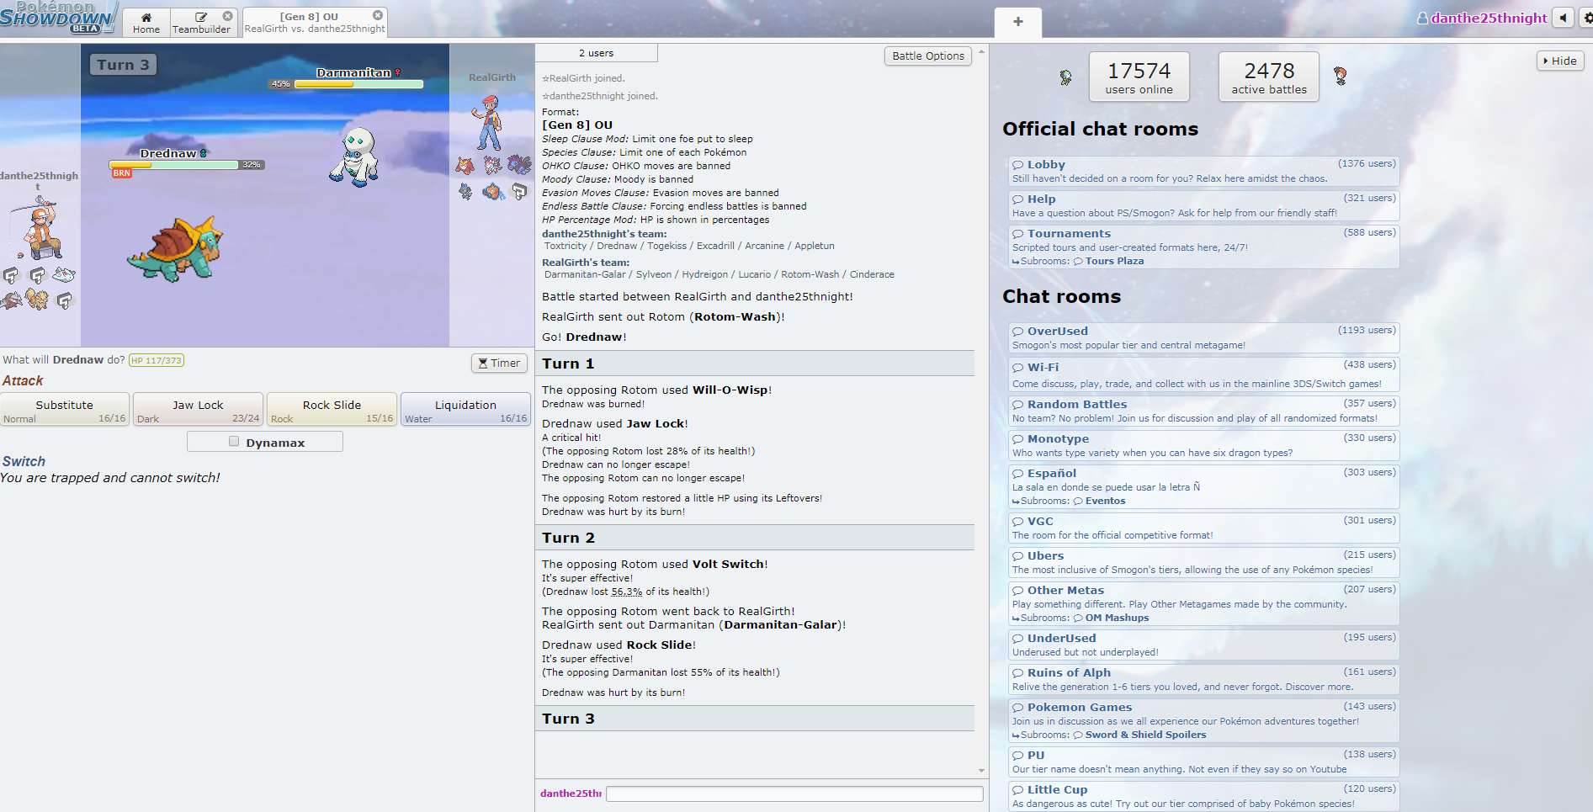Click the battle chat input field
The width and height of the screenshot is (1593, 812).
794,793
